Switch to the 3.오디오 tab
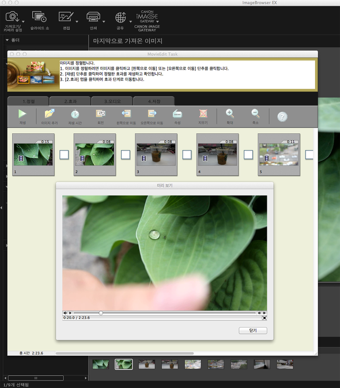Screen dimensions: 340x388 [112, 101]
